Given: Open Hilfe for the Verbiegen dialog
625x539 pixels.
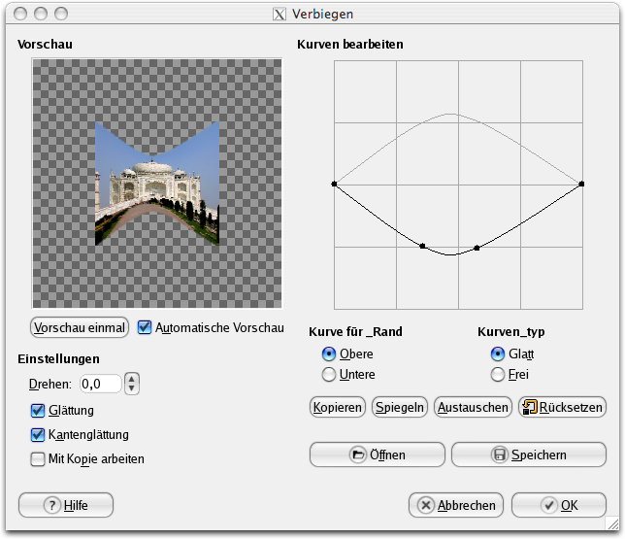Looking at the screenshot, I should pos(66,505).
